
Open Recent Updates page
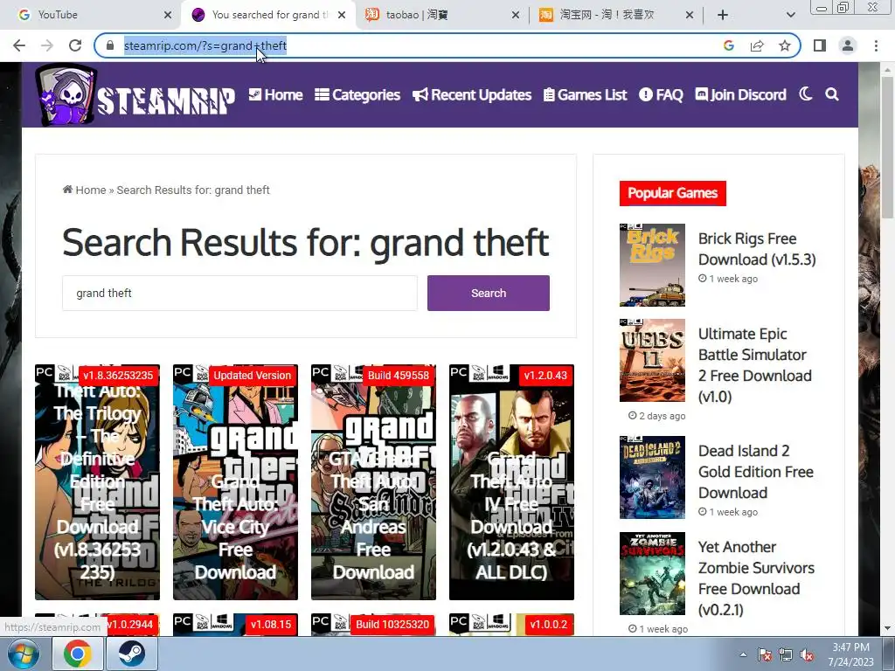pyautogui.click(x=472, y=94)
